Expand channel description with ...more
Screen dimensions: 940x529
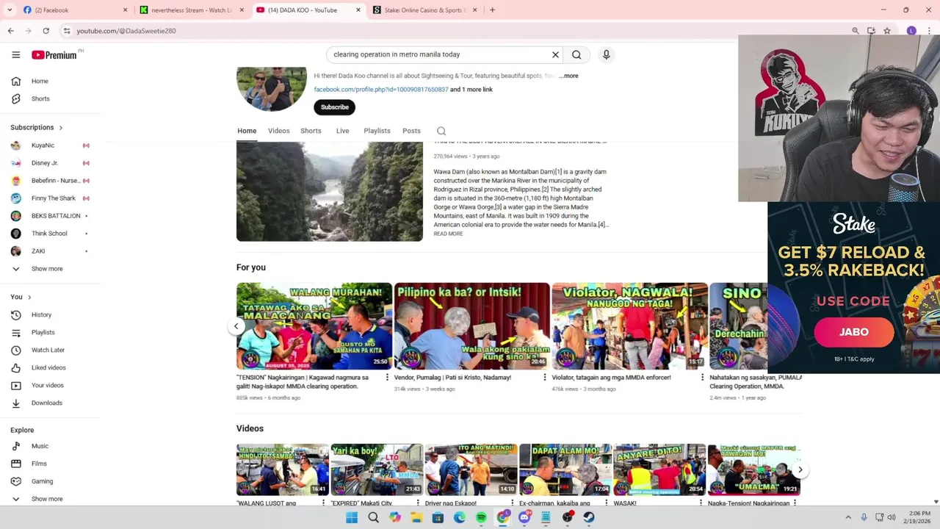coord(569,76)
